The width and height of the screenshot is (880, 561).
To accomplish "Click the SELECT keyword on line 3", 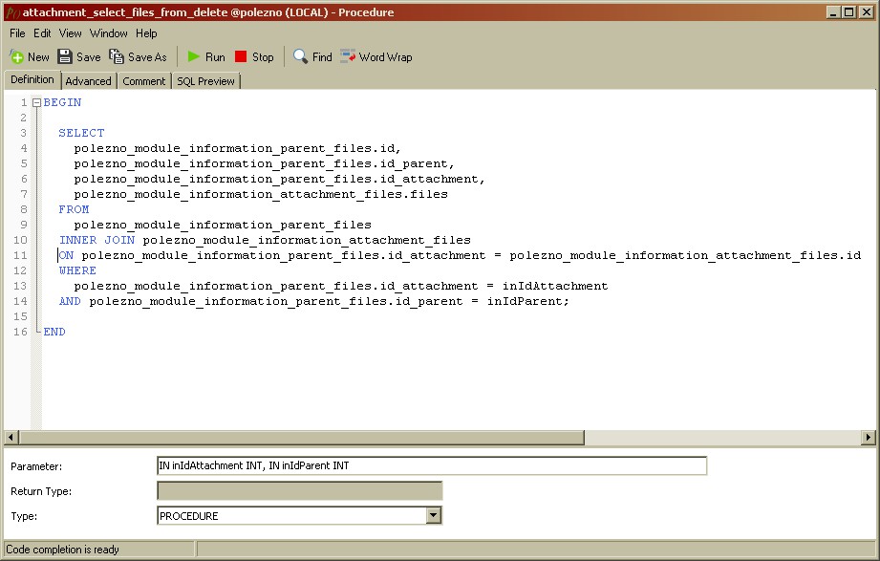I will click(x=81, y=133).
